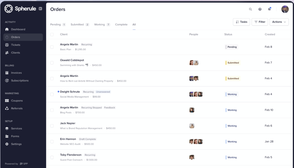Open the search magnifier icon
Screen dimensions: 294x168
click(250, 9)
